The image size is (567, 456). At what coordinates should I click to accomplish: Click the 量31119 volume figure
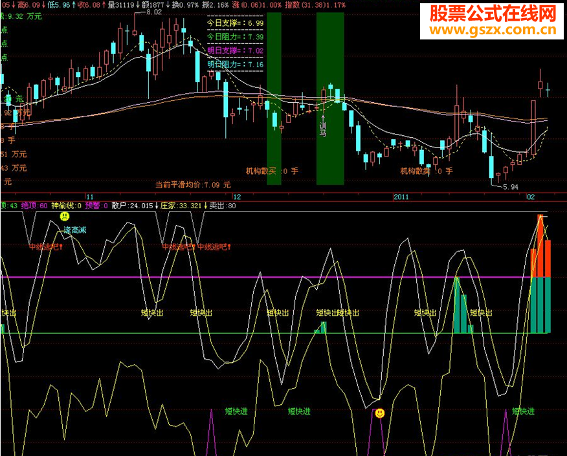[121, 5]
